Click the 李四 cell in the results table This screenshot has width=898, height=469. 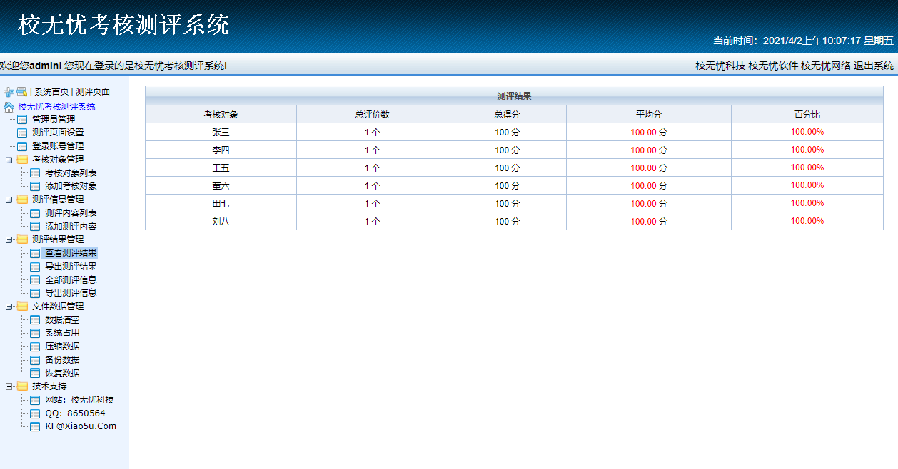[221, 150]
